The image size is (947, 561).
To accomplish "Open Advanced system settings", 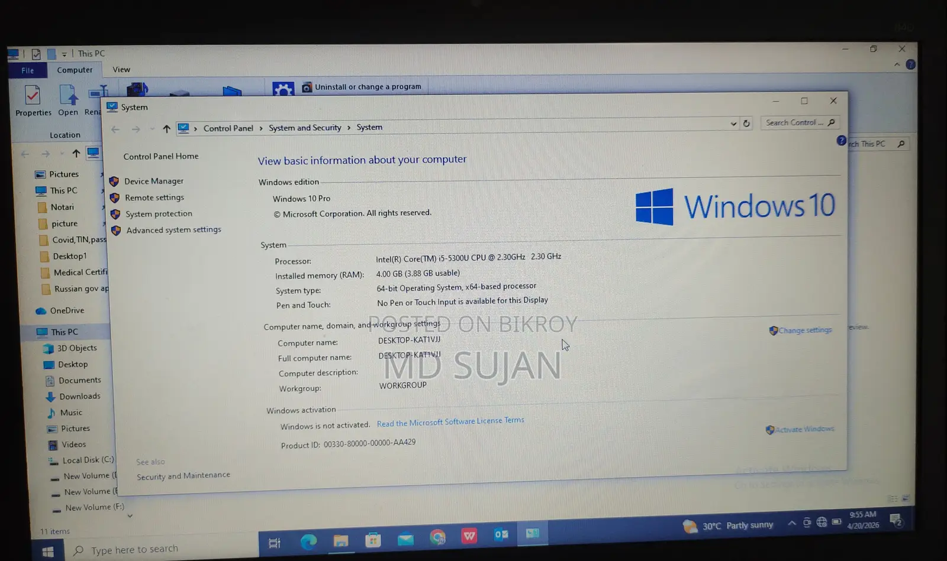I will [x=173, y=230].
